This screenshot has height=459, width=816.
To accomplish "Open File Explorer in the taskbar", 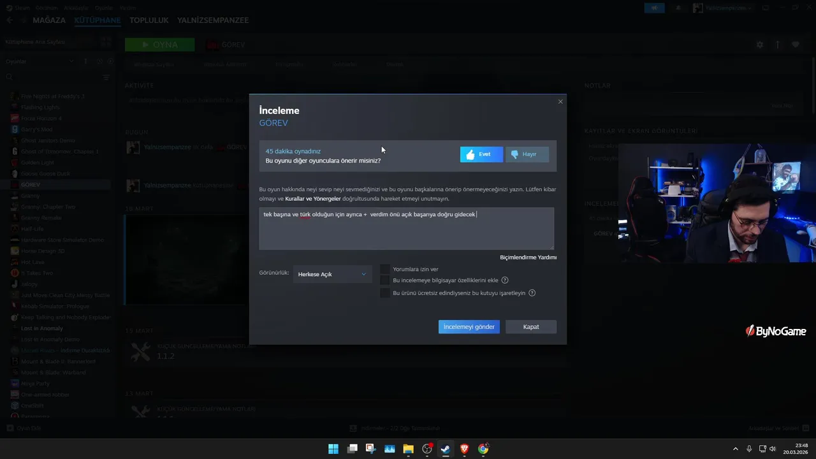I will click(x=408, y=449).
